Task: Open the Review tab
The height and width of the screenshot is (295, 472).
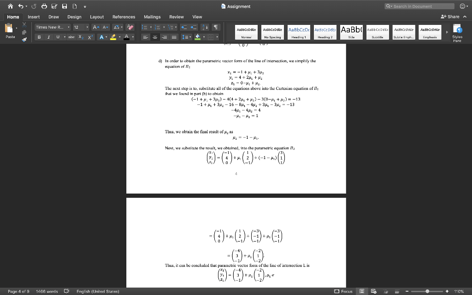Action: [x=177, y=17]
